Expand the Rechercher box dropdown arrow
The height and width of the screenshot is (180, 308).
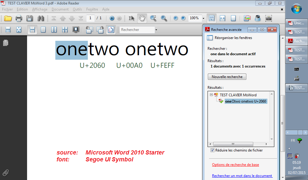point(156,30)
